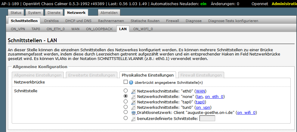Click the tun0 network interface icon

click(133, 107)
